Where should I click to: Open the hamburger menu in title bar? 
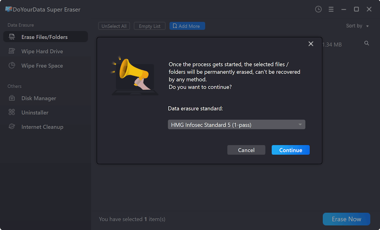click(x=331, y=9)
